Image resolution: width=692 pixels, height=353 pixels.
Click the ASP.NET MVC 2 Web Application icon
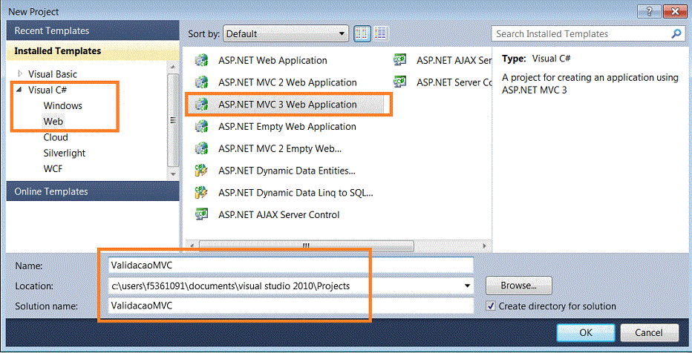[x=201, y=82]
